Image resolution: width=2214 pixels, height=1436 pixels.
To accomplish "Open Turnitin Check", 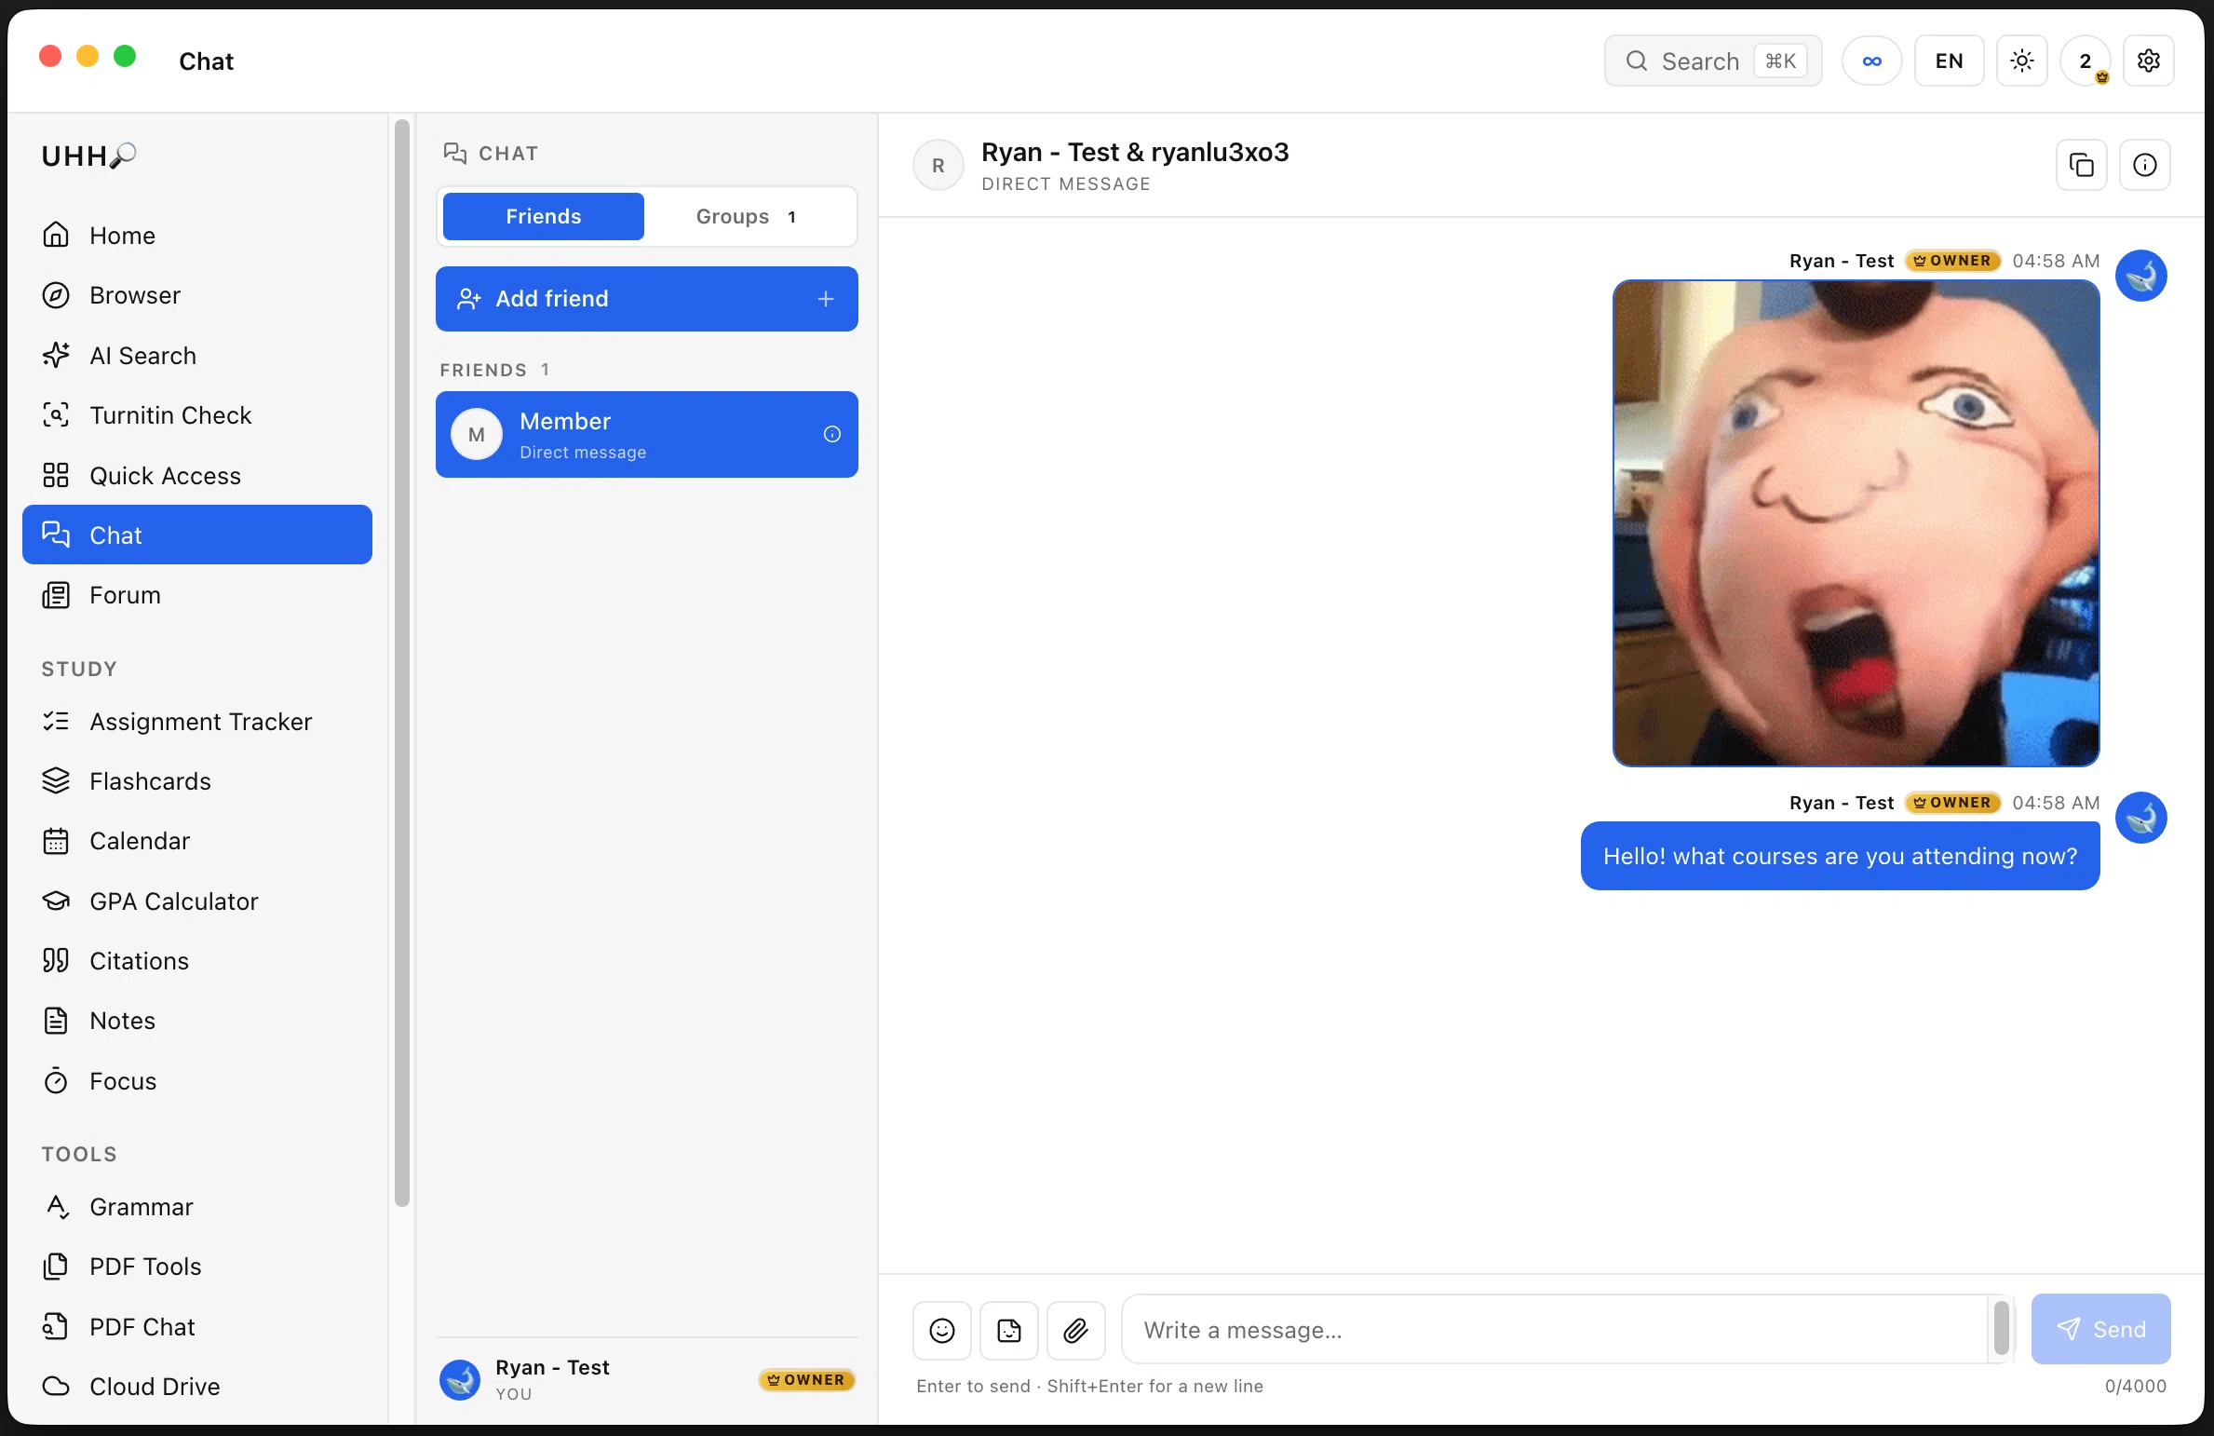I will click(197, 415).
